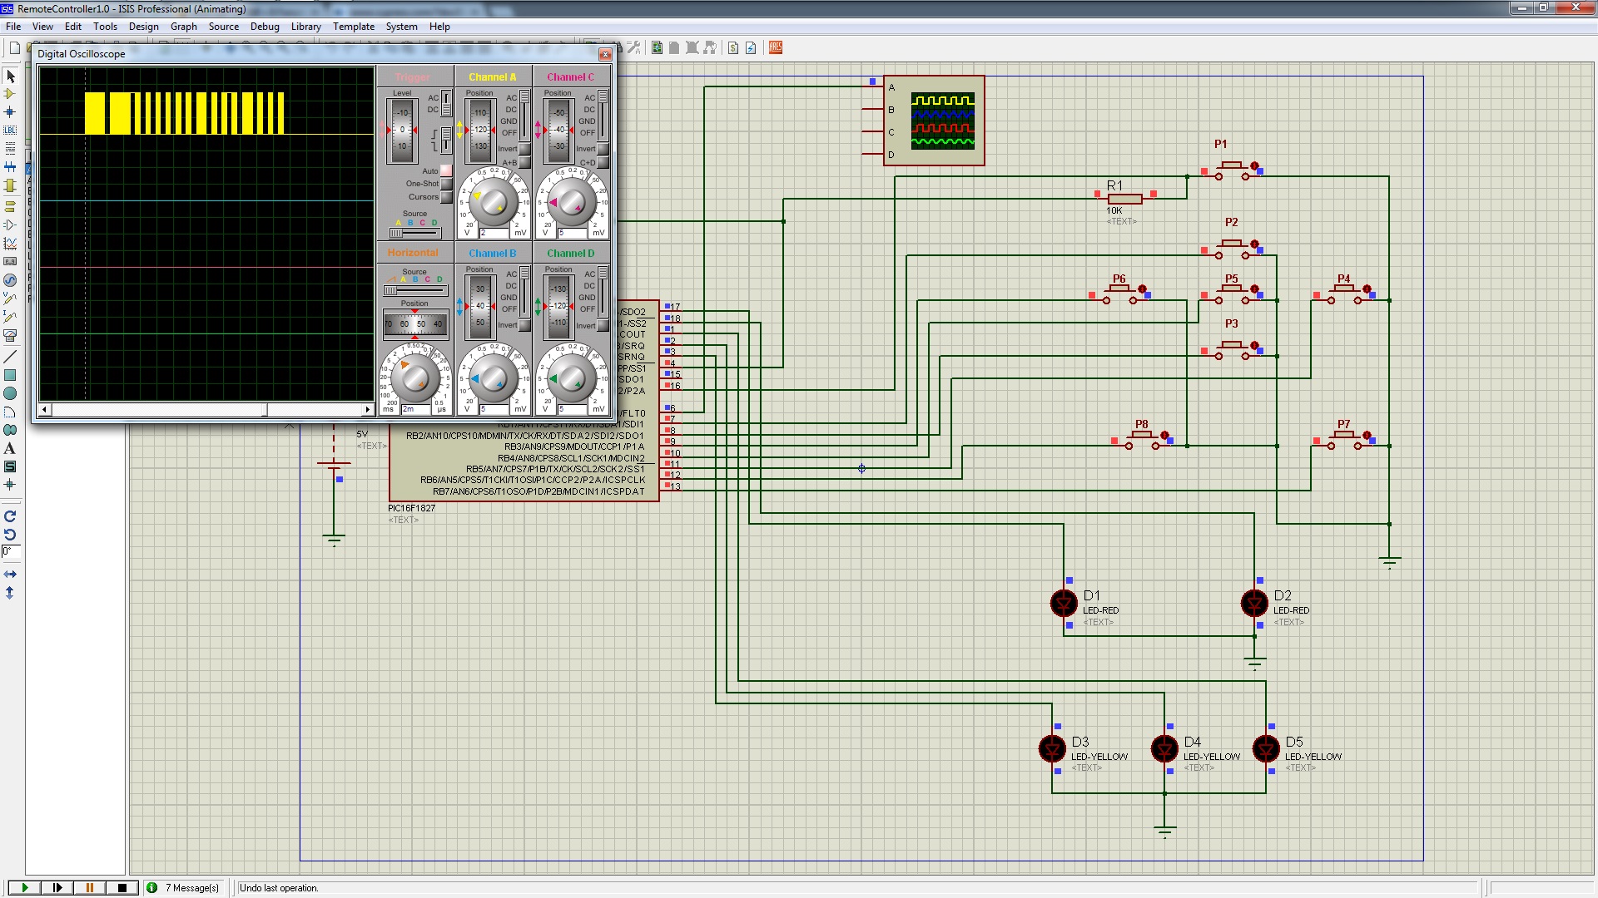Enable One-Shot trigger mode
The height and width of the screenshot is (898, 1598).
(446, 184)
